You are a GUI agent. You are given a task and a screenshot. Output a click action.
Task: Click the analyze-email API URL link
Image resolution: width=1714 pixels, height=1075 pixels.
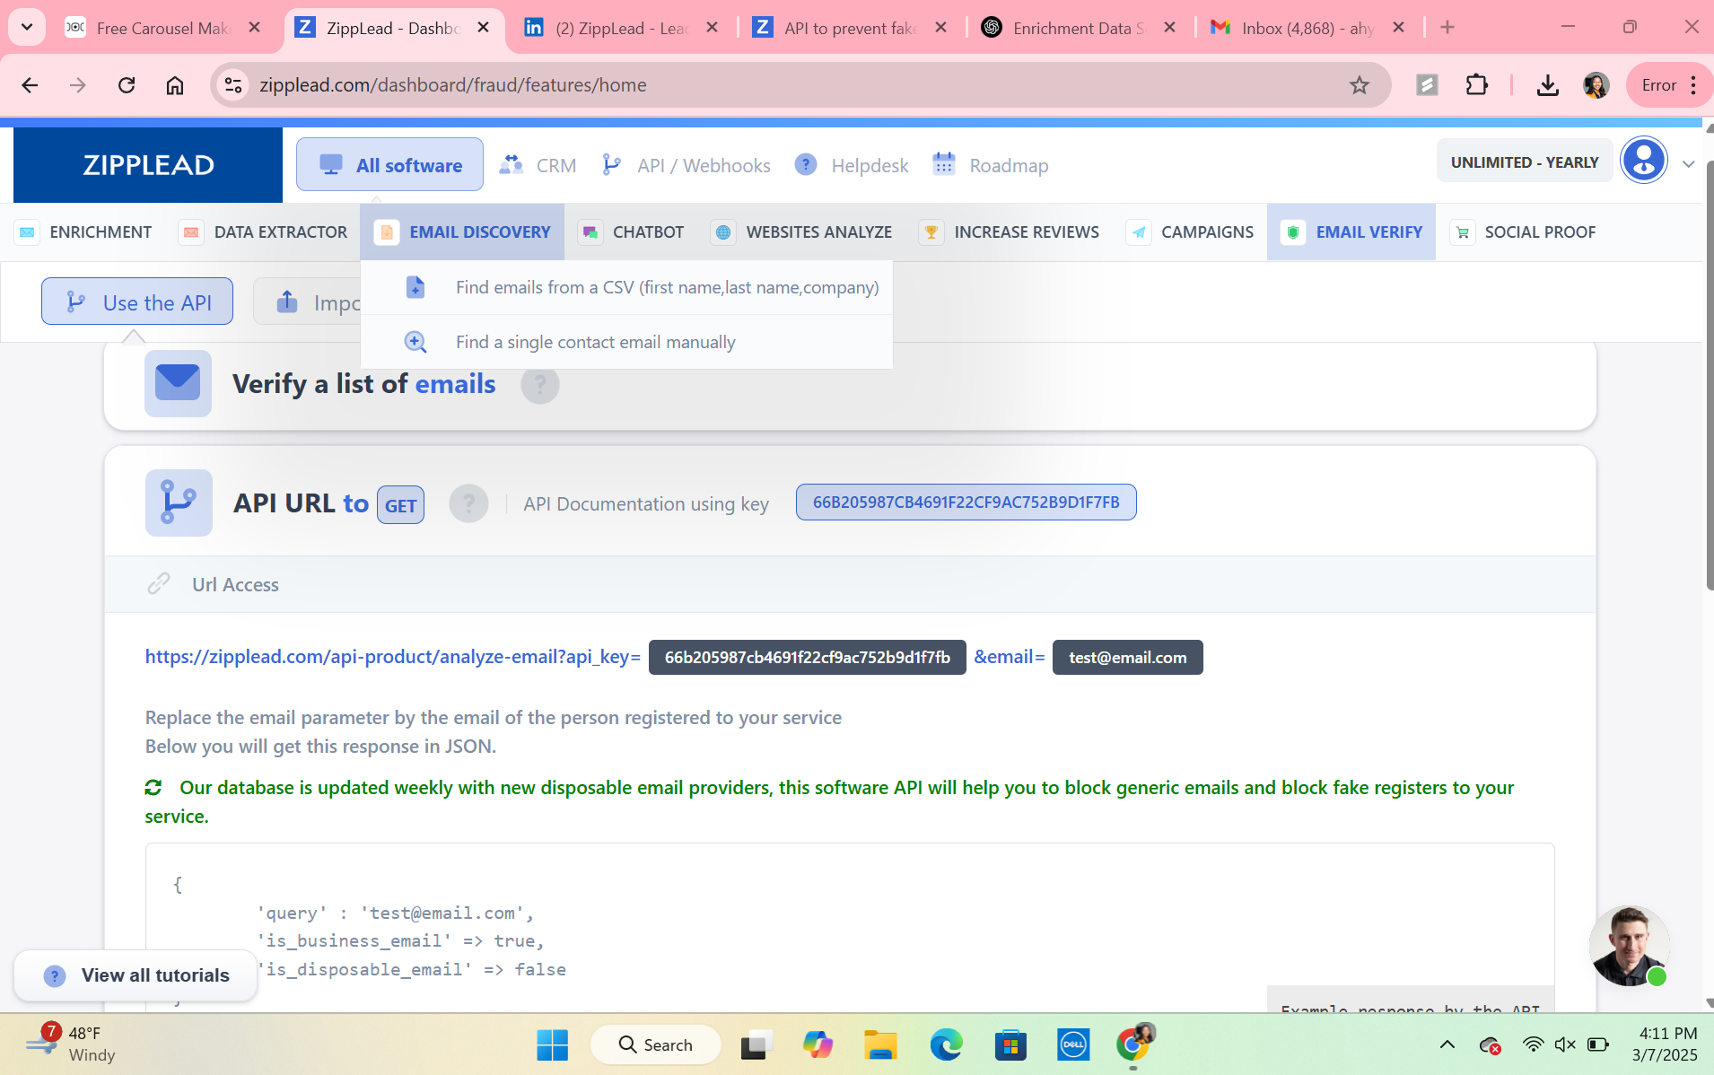(392, 657)
